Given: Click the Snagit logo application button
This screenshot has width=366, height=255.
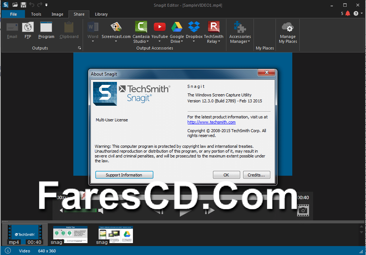Looking at the screenshot, I should [5, 5].
